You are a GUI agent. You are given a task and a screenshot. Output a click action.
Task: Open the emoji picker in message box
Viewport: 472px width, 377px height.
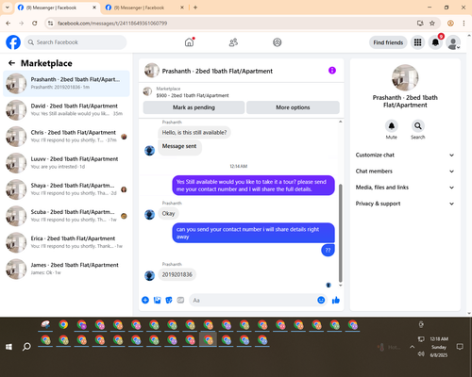(x=321, y=300)
